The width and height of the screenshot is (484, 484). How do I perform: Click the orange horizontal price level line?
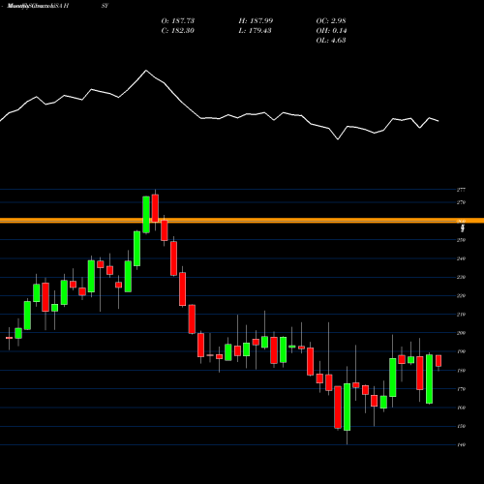pos(242,221)
